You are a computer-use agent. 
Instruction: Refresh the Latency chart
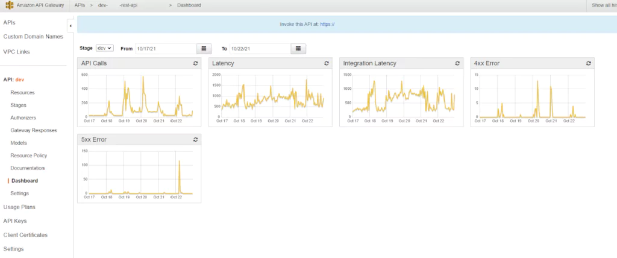[x=327, y=63]
